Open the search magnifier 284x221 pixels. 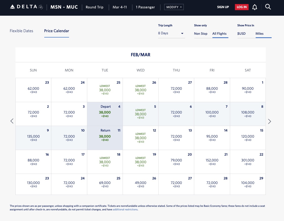(x=268, y=7)
